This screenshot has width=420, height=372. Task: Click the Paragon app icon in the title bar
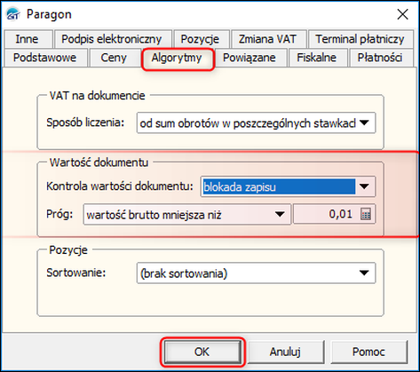(13, 14)
